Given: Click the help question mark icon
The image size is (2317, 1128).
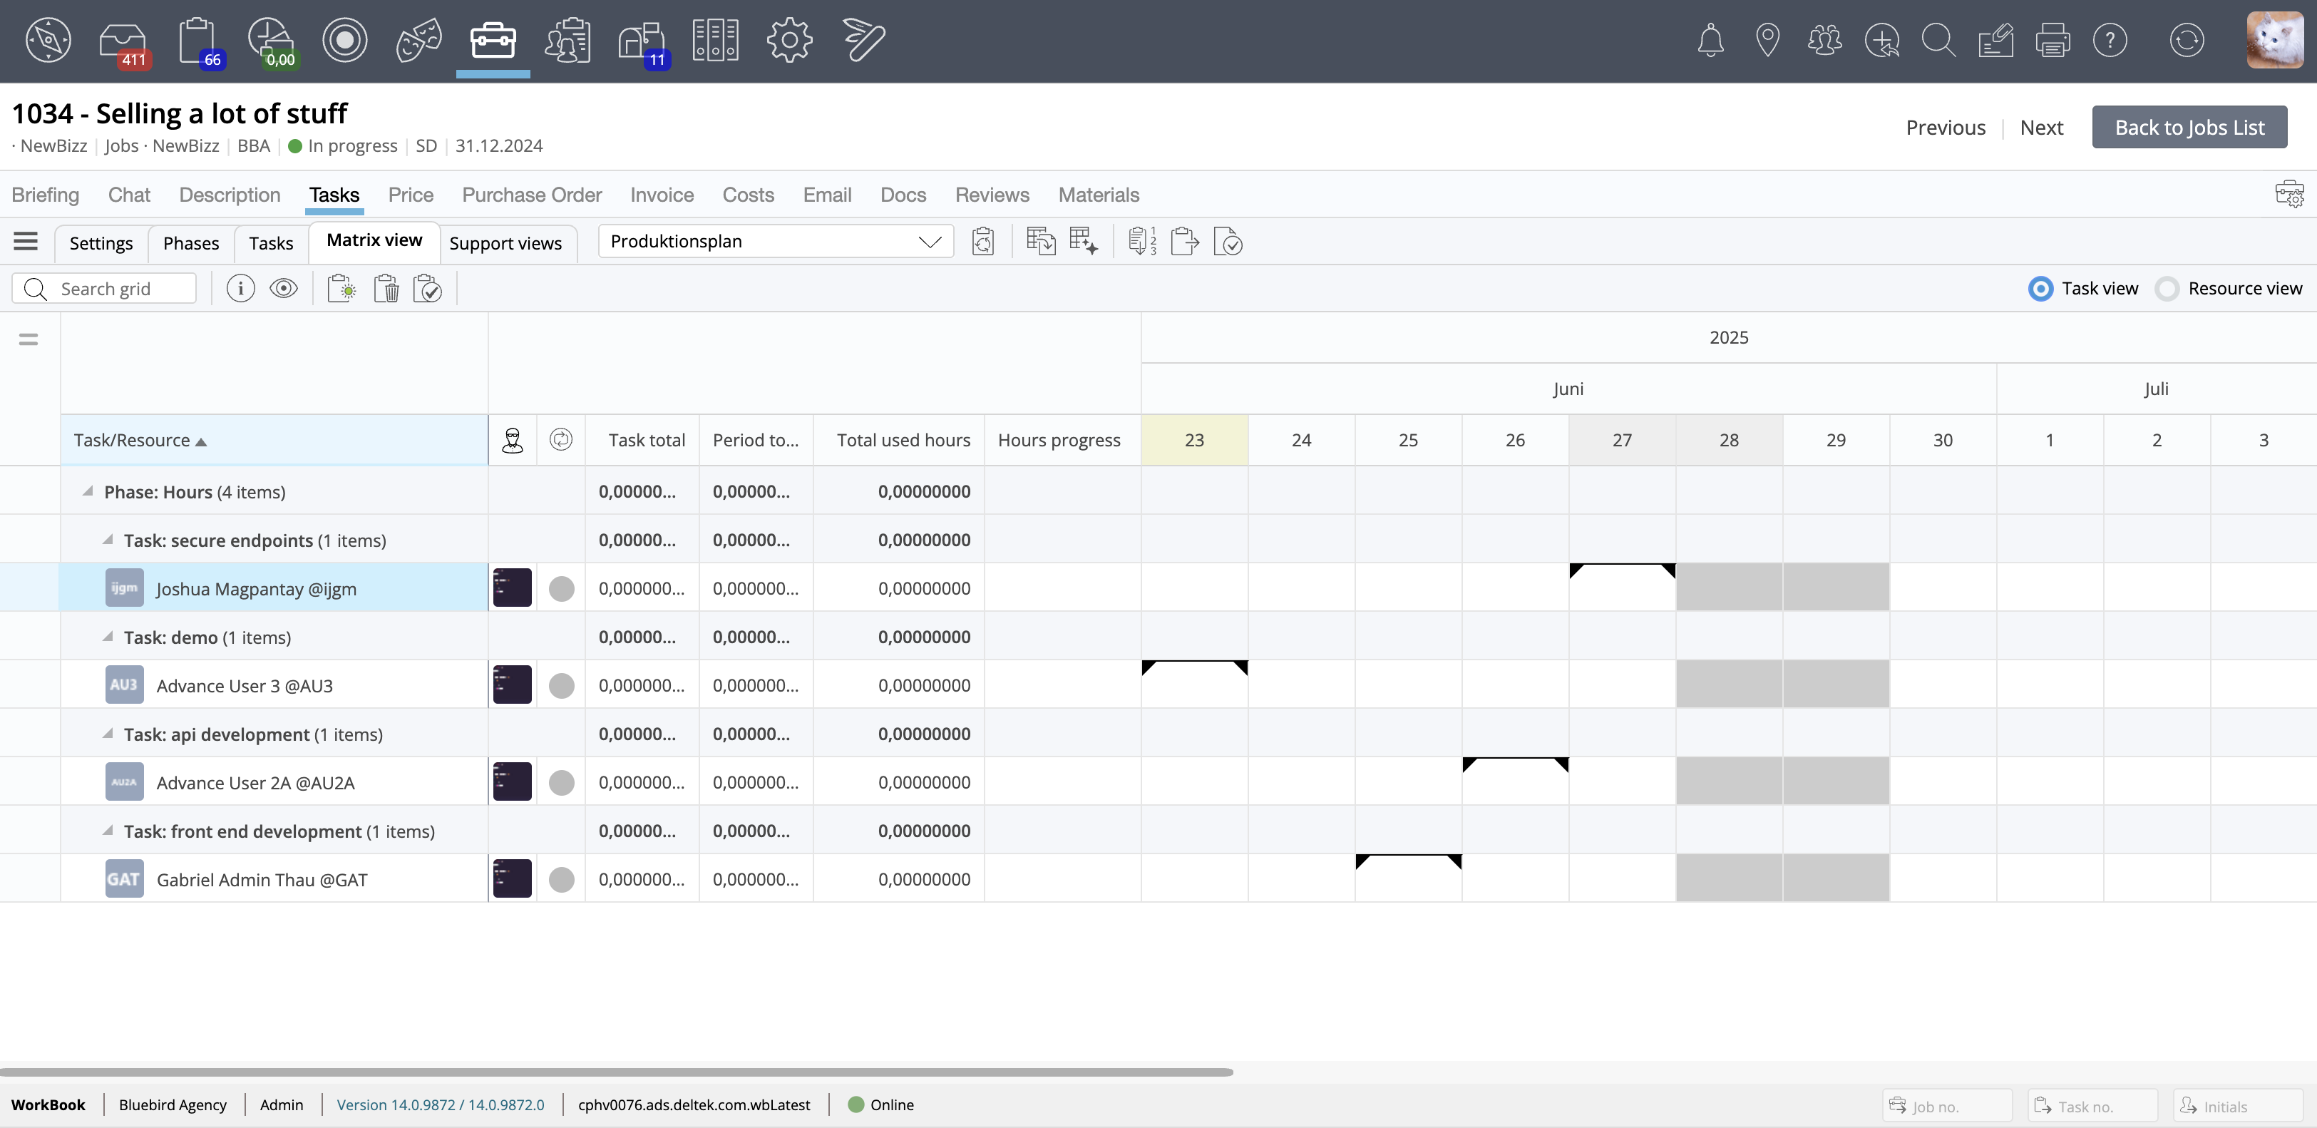Looking at the screenshot, I should 2110,41.
